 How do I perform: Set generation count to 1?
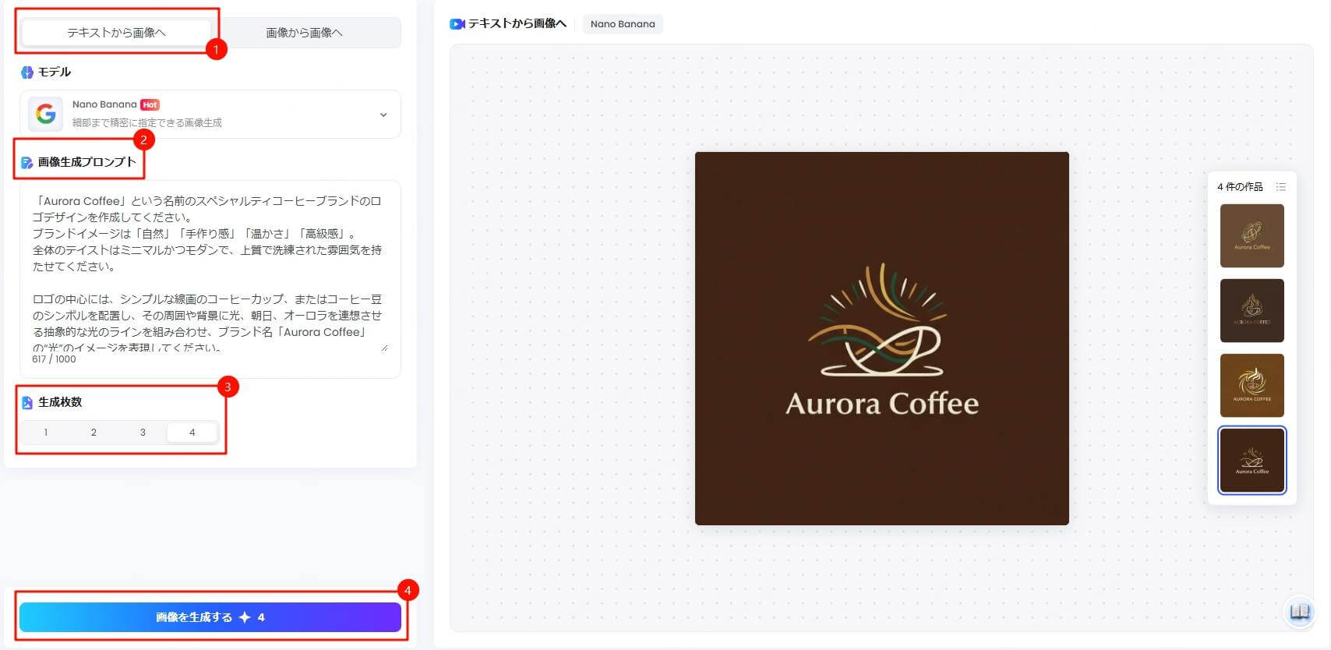[46, 433]
